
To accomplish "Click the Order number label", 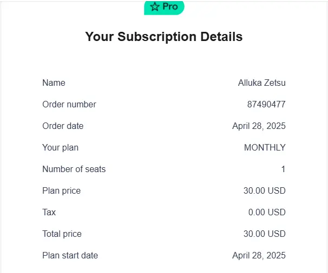I will click(x=69, y=104).
